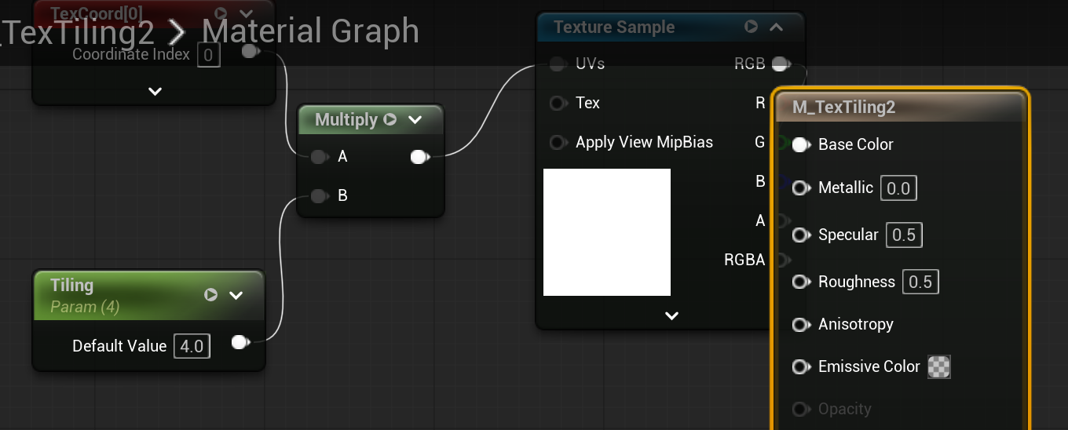
Task: Edit the Specular value field
Action: point(904,235)
